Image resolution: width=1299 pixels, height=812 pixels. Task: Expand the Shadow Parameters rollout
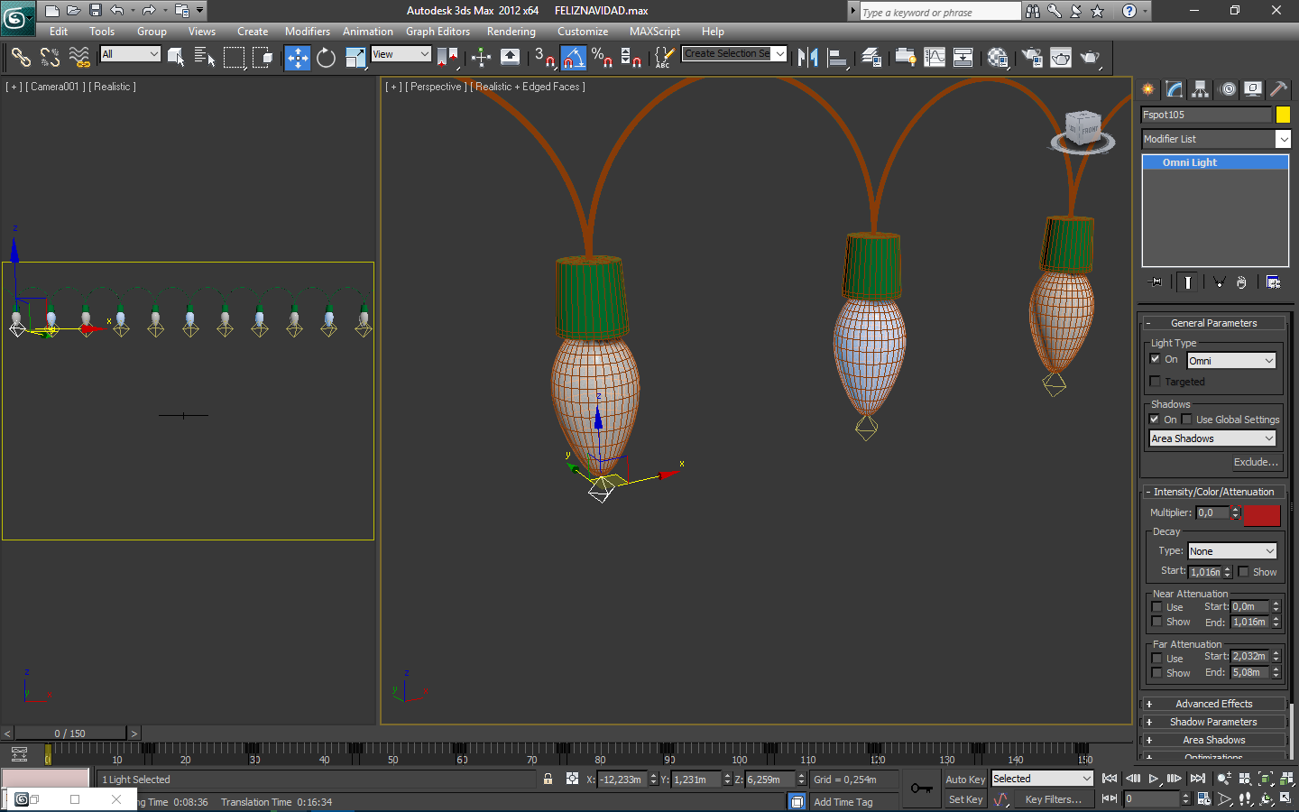pyautogui.click(x=1213, y=722)
